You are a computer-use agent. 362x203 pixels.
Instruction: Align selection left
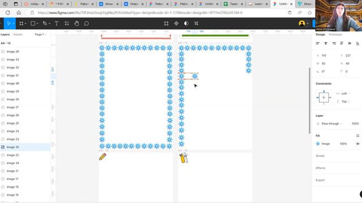[318, 43]
